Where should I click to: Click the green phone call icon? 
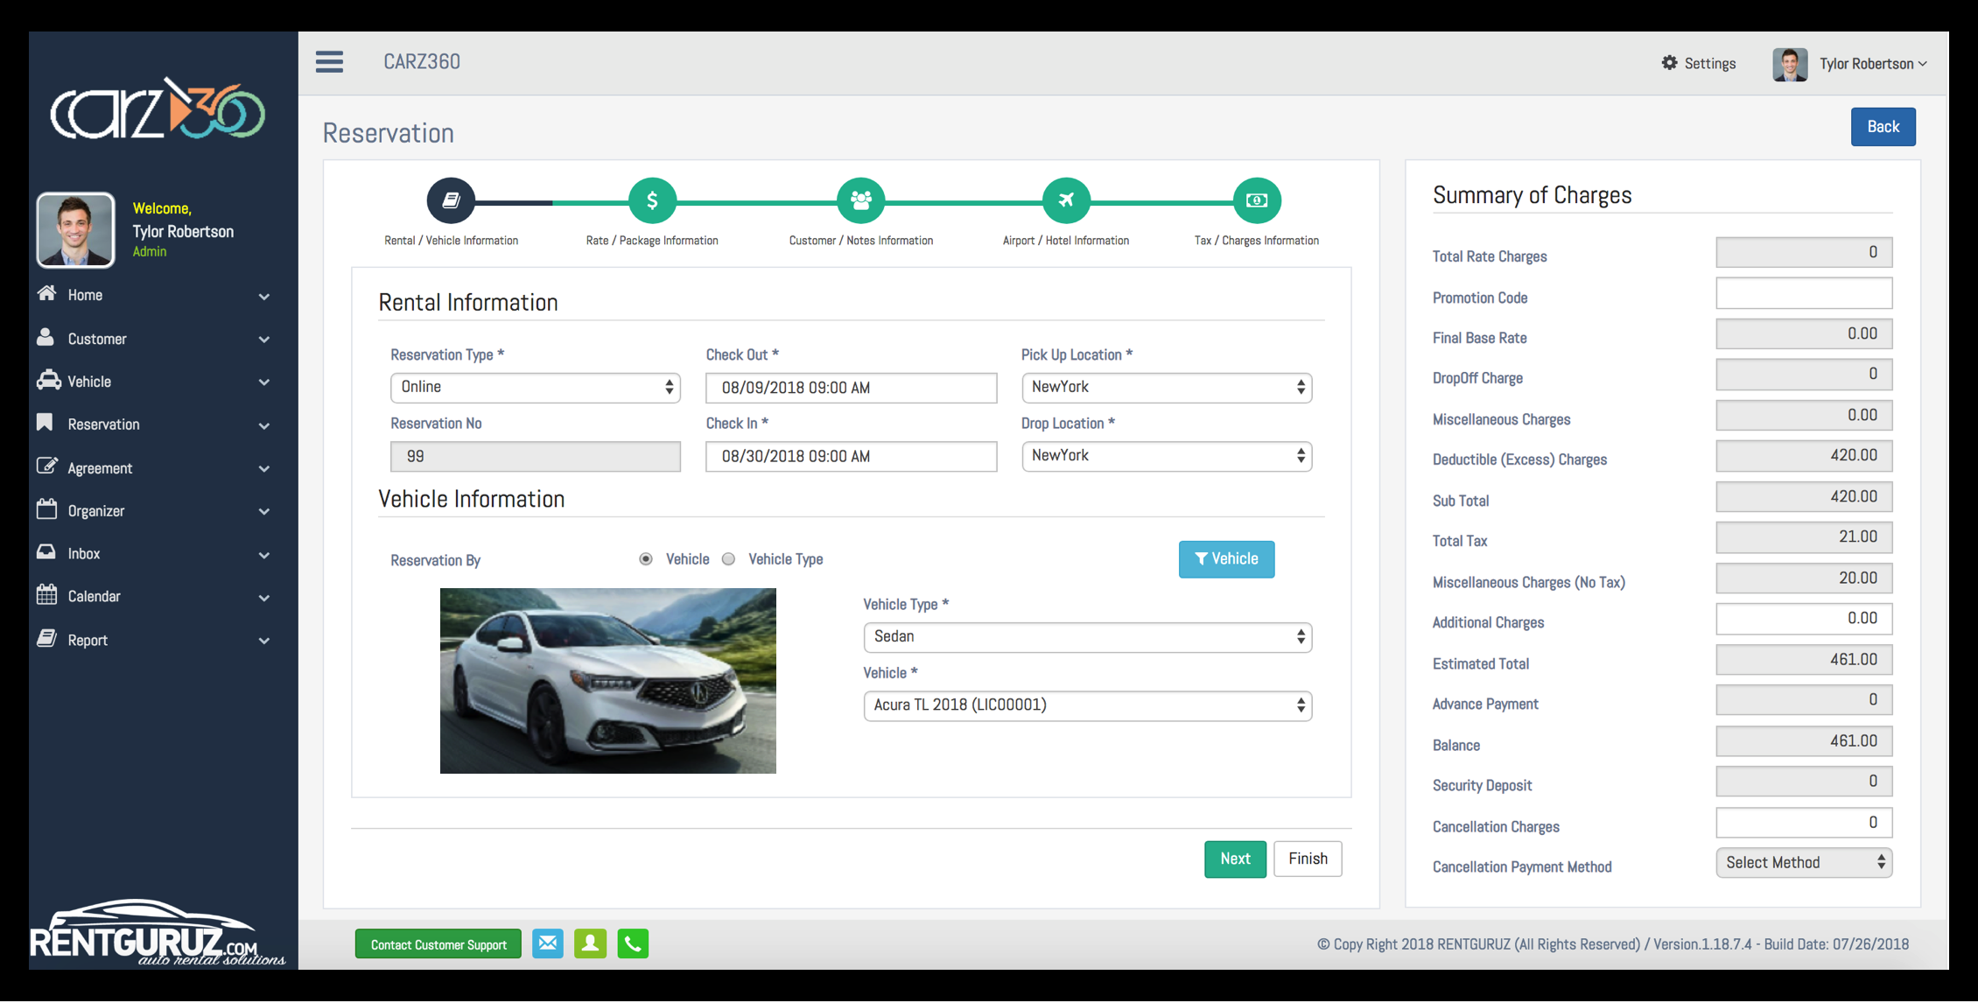point(633,943)
